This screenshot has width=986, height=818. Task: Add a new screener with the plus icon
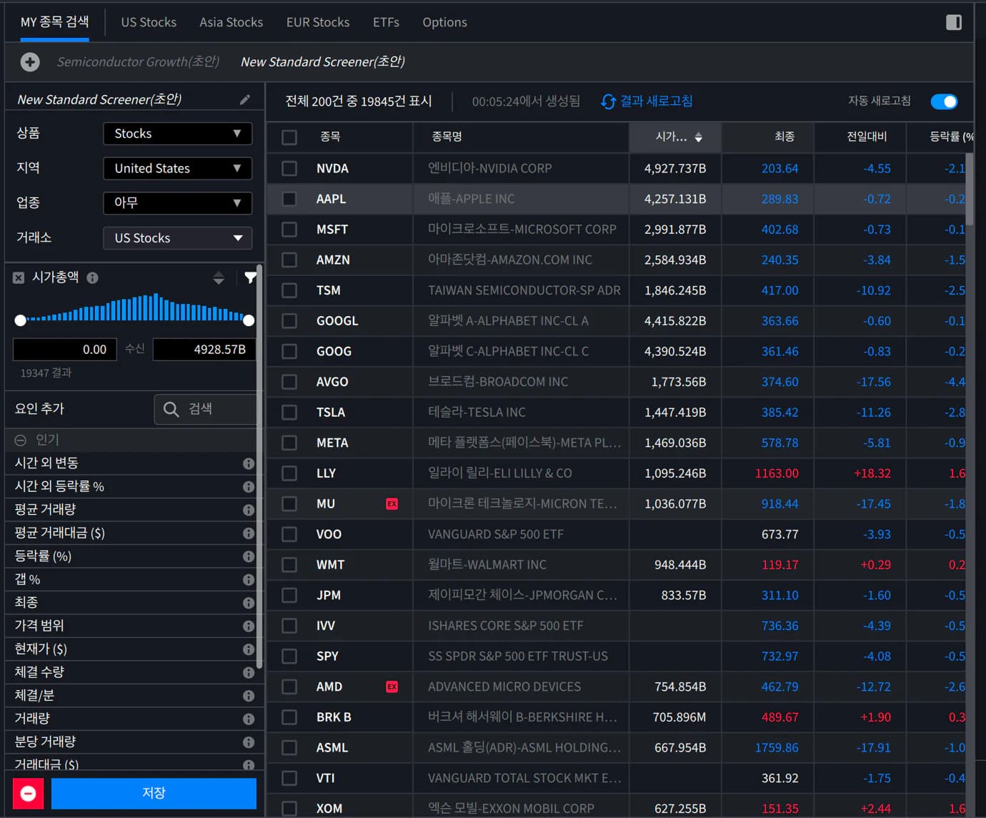(30, 62)
